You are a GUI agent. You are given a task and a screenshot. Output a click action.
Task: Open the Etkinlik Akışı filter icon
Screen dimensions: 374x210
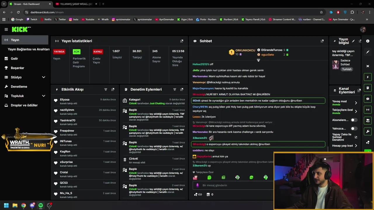click(106, 90)
